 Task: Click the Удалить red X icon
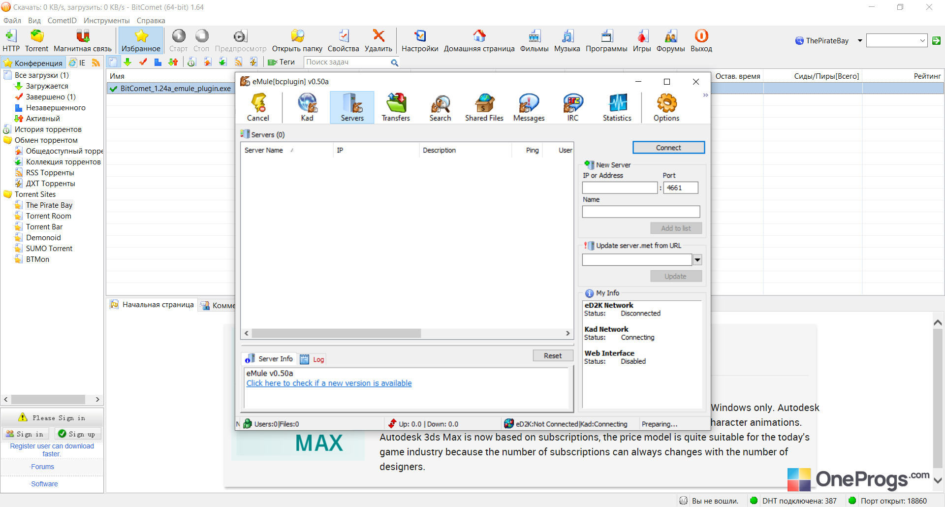378,36
